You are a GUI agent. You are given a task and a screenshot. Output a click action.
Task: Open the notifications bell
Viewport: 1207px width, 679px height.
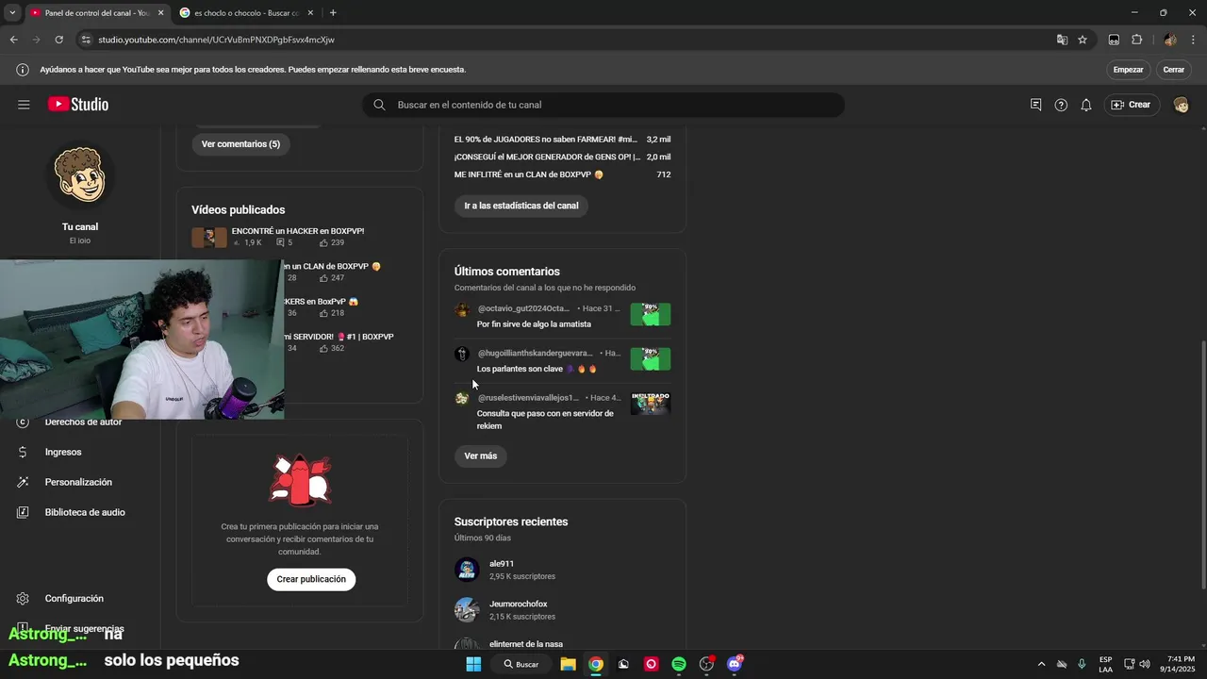[1086, 105]
